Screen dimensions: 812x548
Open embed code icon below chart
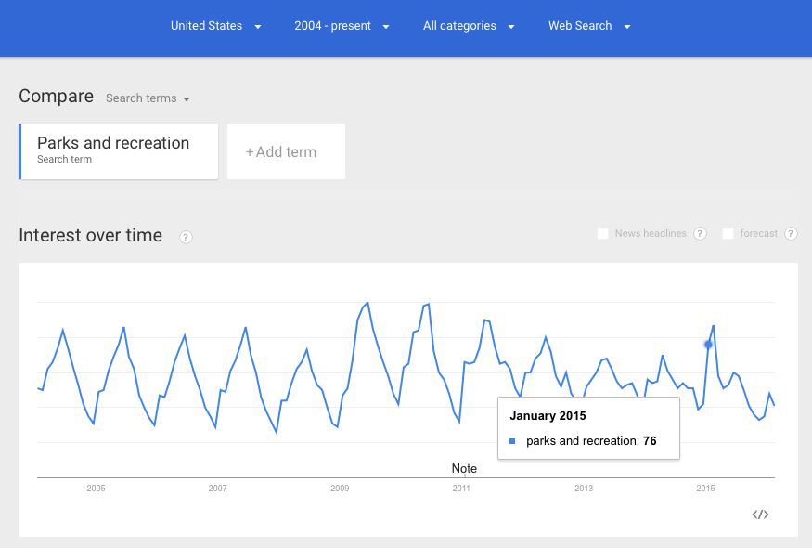tap(760, 515)
